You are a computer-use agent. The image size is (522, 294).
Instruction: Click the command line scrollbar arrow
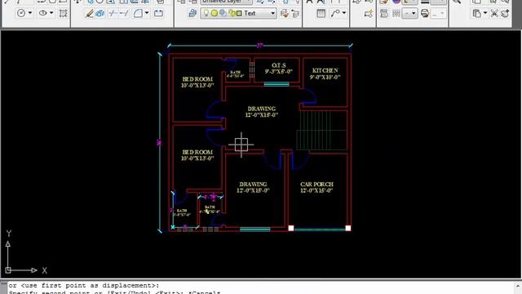[x=519, y=286]
